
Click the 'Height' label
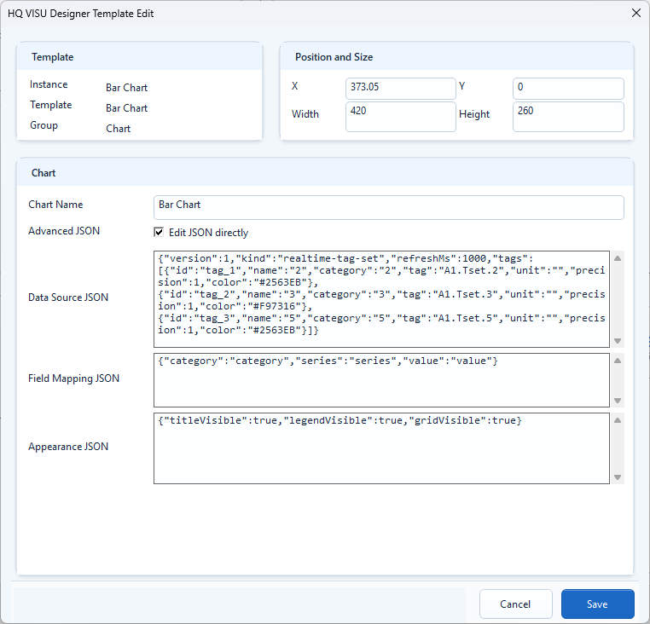click(x=474, y=114)
